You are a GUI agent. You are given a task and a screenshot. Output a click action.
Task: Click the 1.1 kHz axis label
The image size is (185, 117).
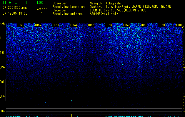[x=2, y=38]
